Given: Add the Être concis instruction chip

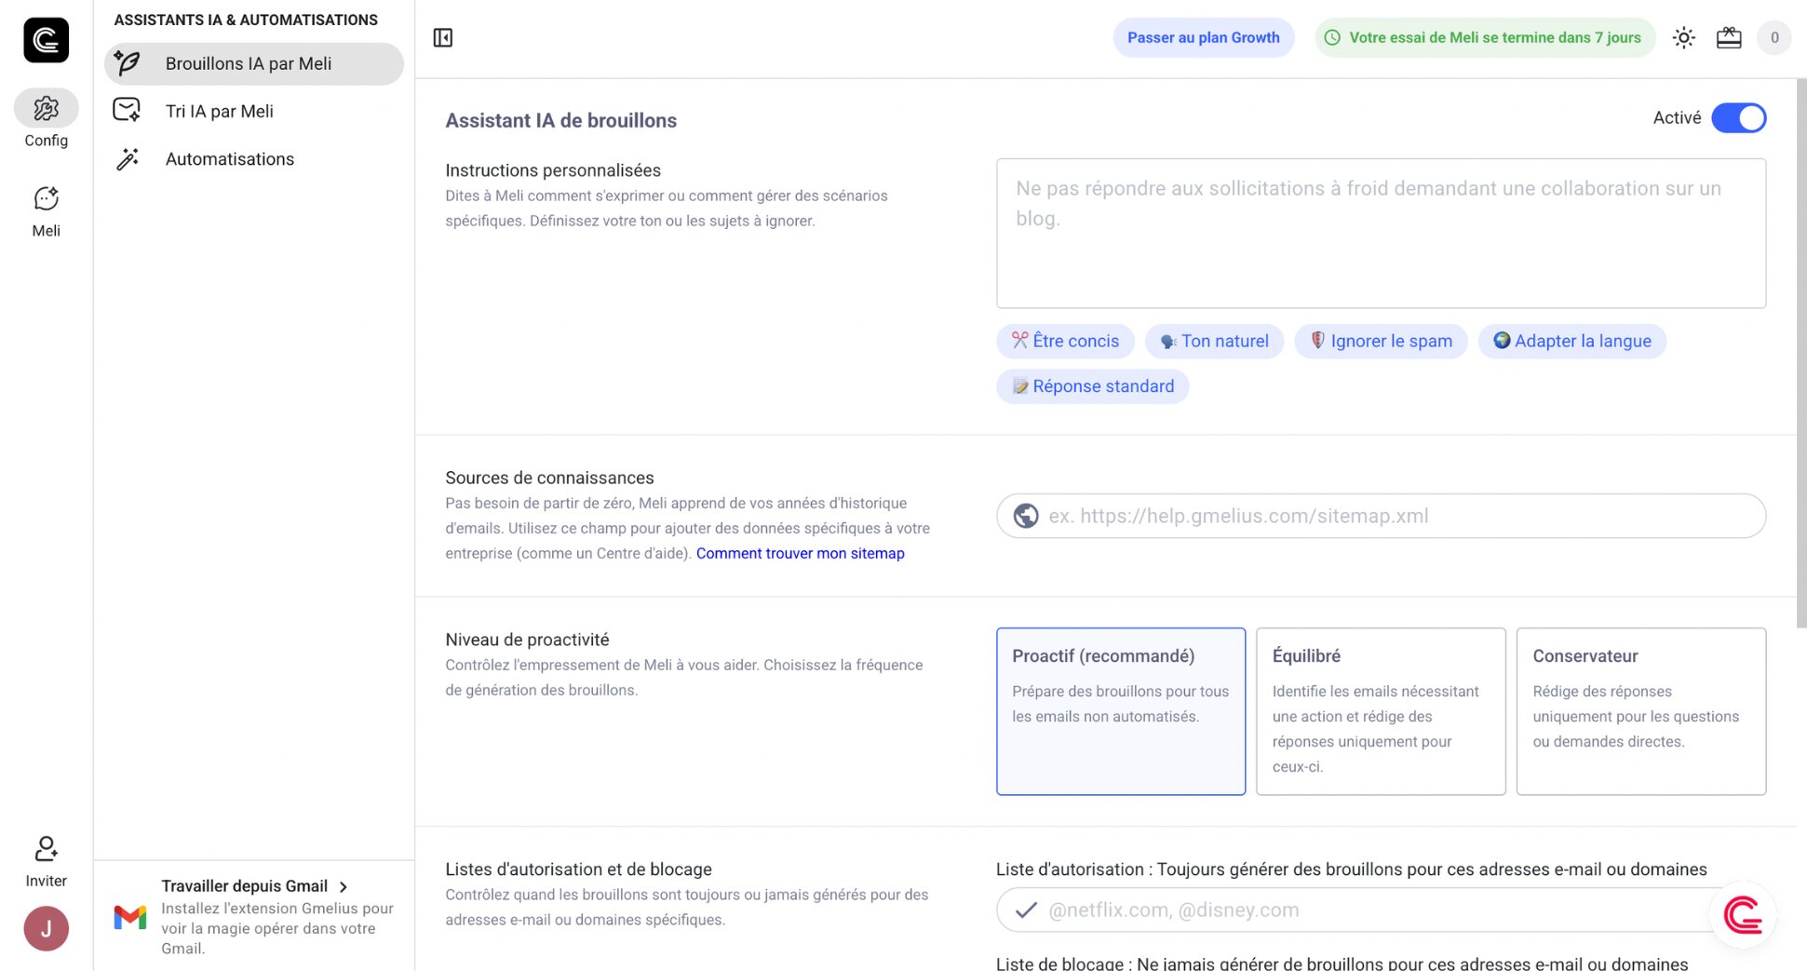Looking at the screenshot, I should click(1064, 341).
